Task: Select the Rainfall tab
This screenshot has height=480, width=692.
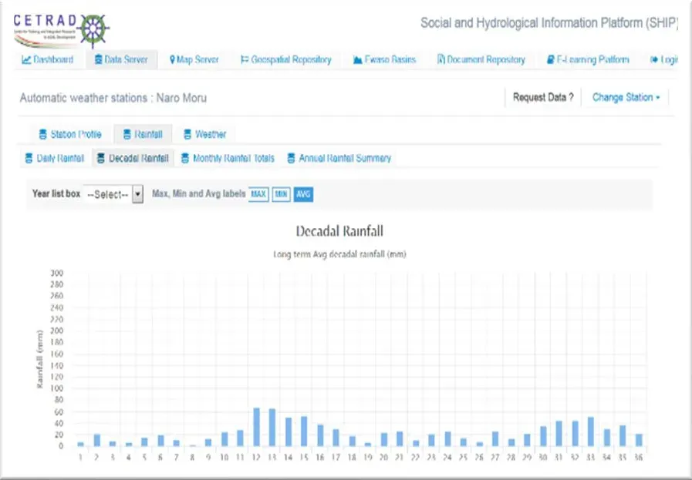Action: coord(143,134)
